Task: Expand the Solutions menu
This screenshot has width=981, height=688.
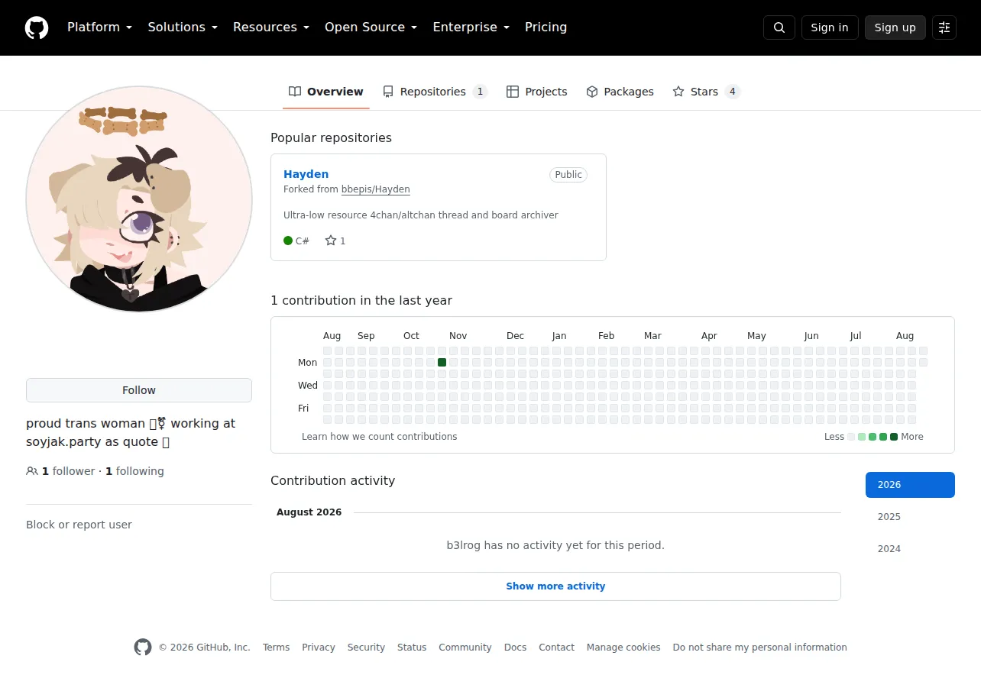Action: coord(183,27)
